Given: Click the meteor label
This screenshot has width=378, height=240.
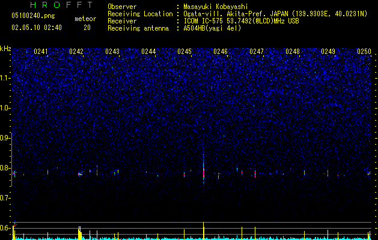Looking at the screenshot, I should [85, 19].
